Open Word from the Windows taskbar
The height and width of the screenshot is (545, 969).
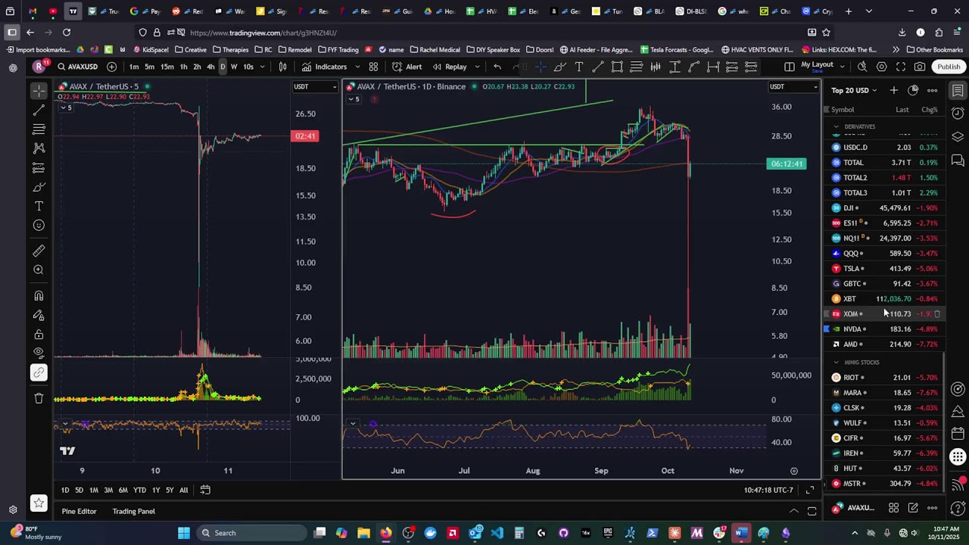[741, 533]
